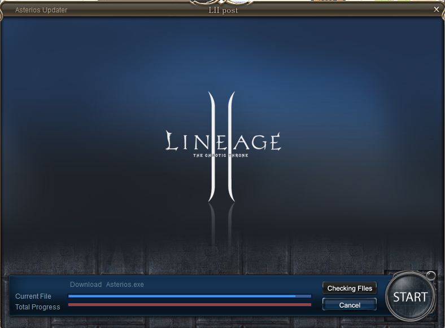
Task: Click the 'Current File' label
Action: pyautogui.click(x=33, y=296)
